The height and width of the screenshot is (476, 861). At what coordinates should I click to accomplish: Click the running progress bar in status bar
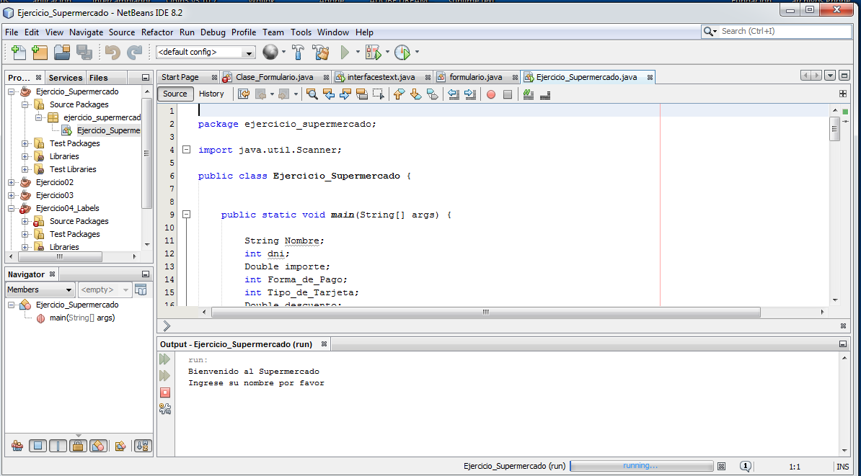640,465
